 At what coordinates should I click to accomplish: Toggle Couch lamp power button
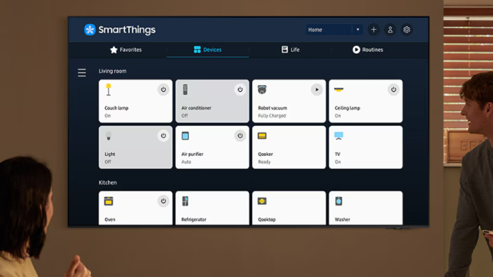[163, 90]
